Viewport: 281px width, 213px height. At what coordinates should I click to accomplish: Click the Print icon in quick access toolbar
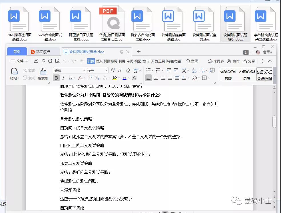(x=50, y=61)
